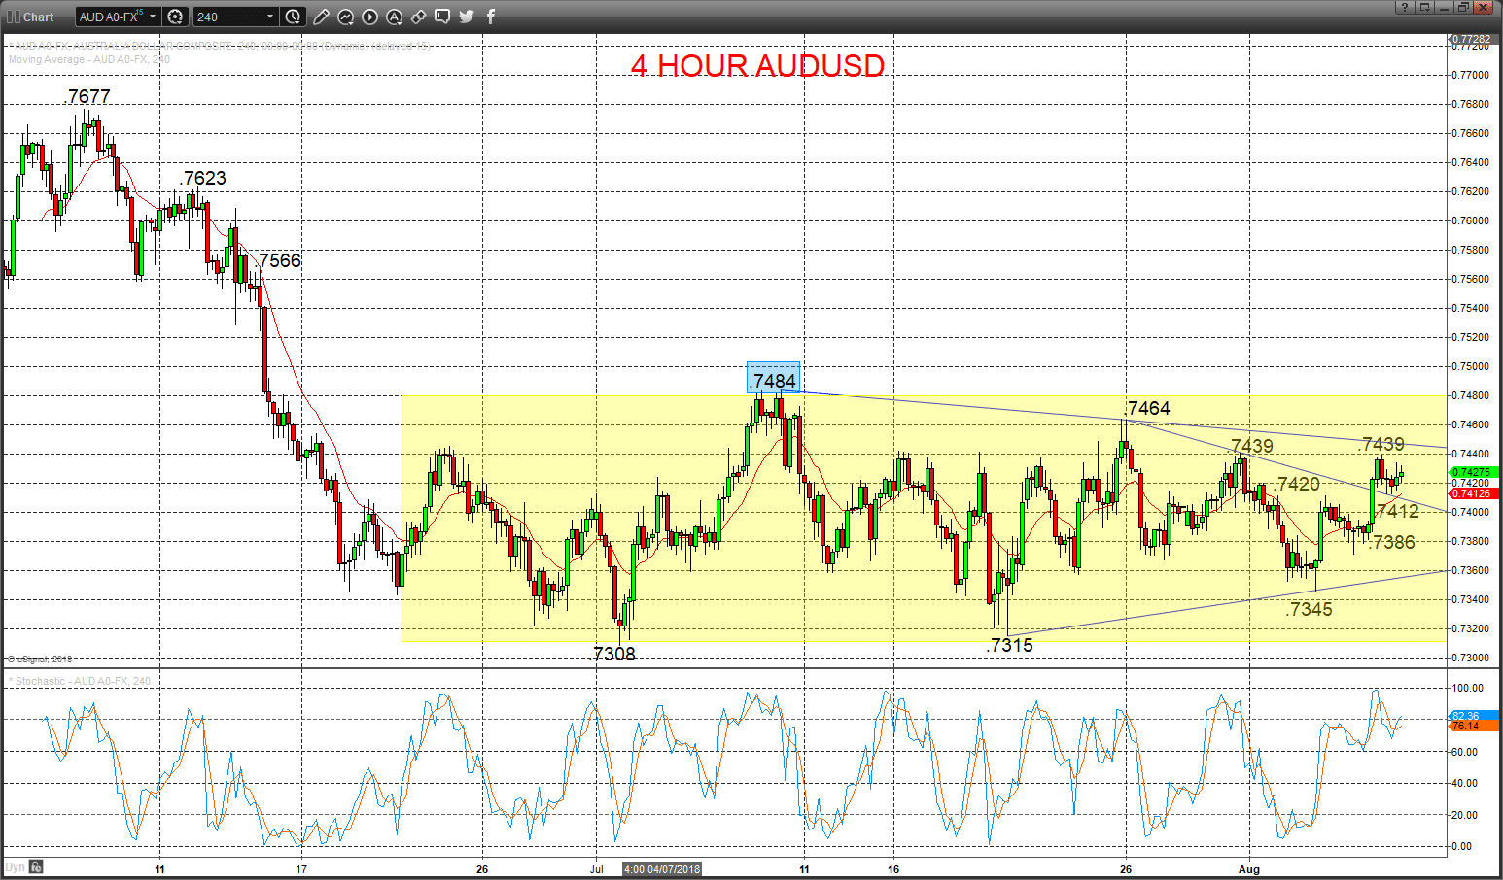Click the .7623 price annotation
The image size is (1503, 880).
coord(203,178)
